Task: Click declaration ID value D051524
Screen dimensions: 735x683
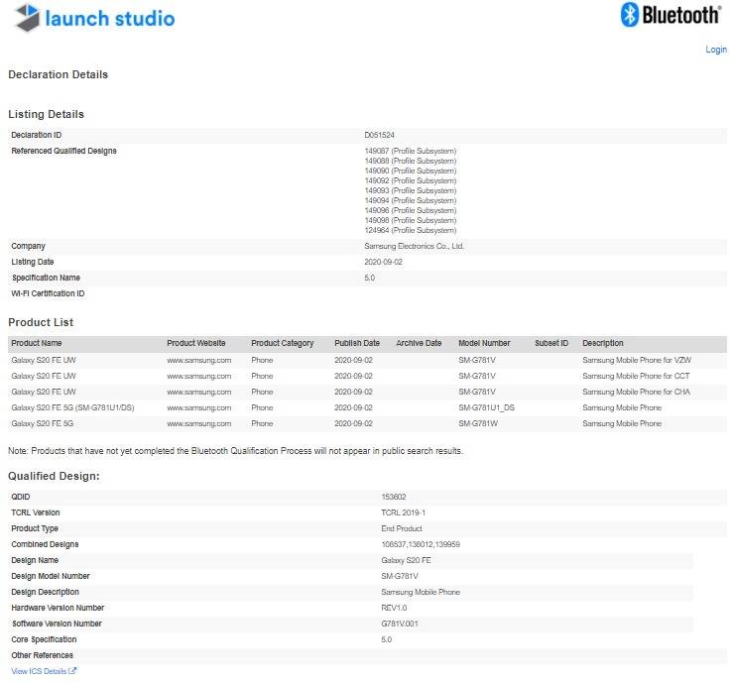Action: tap(379, 135)
